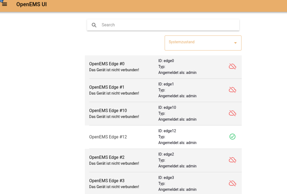Click edge0 not-connected warning text
Image resolution: width=287 pixels, height=194 pixels.
114,70
